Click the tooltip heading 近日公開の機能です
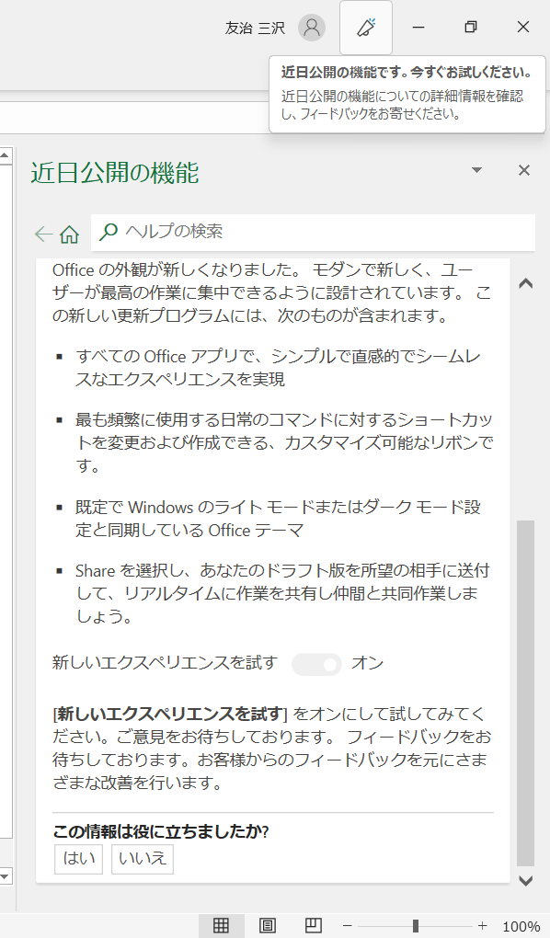 [x=407, y=73]
